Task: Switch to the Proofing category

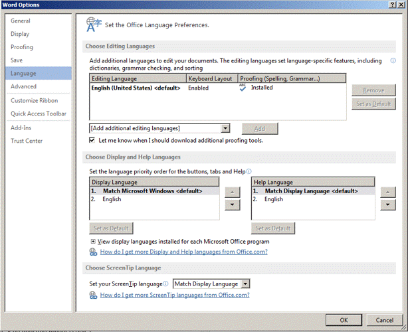Action: coord(22,47)
